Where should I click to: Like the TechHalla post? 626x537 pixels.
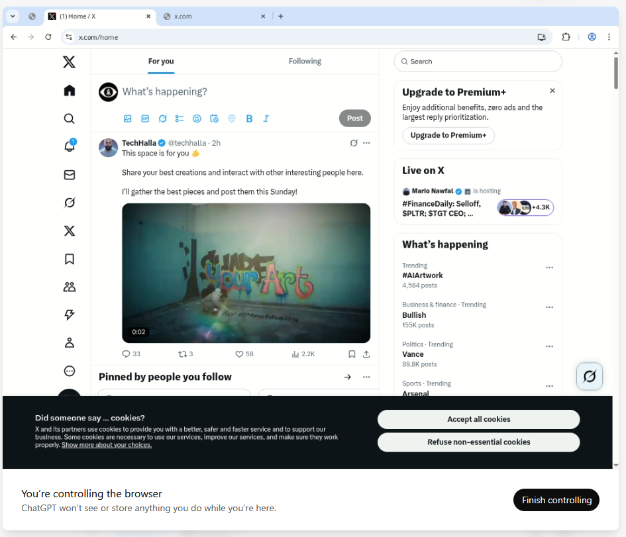click(244, 354)
